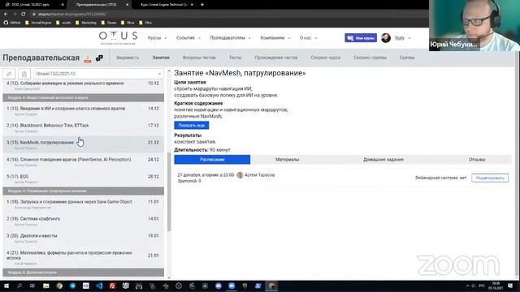The height and width of the screenshot is (292, 520).
Task: Open the active Zoom taskbar icon
Action: [x=232, y=286]
